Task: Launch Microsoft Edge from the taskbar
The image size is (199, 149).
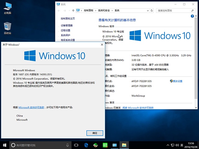Action: coord(86,145)
